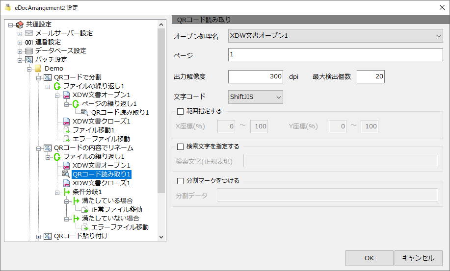The image size is (450, 271).
Task: Click the Demo folder icon
Action: [38, 69]
